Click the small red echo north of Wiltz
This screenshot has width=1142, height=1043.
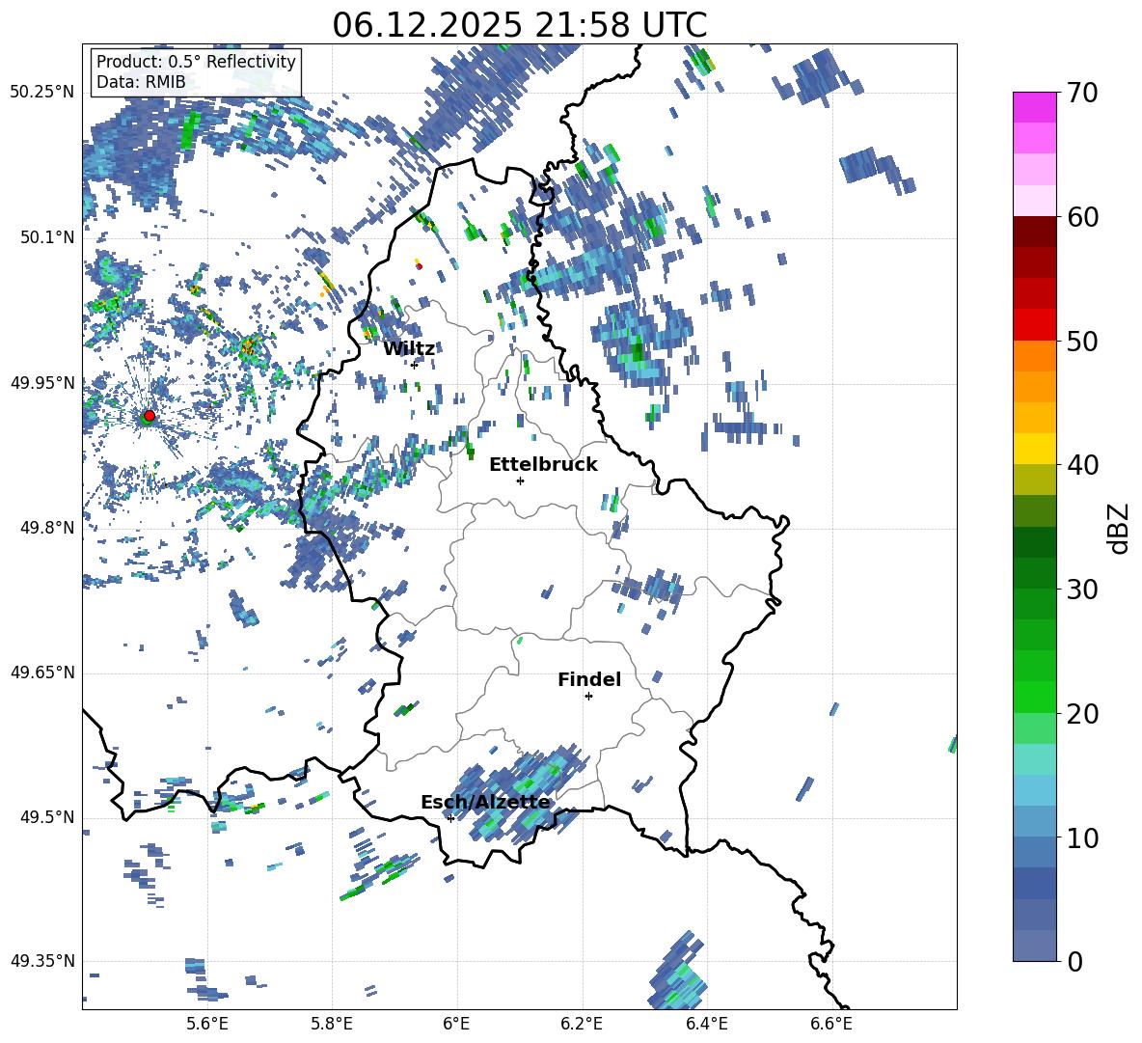coord(419,266)
